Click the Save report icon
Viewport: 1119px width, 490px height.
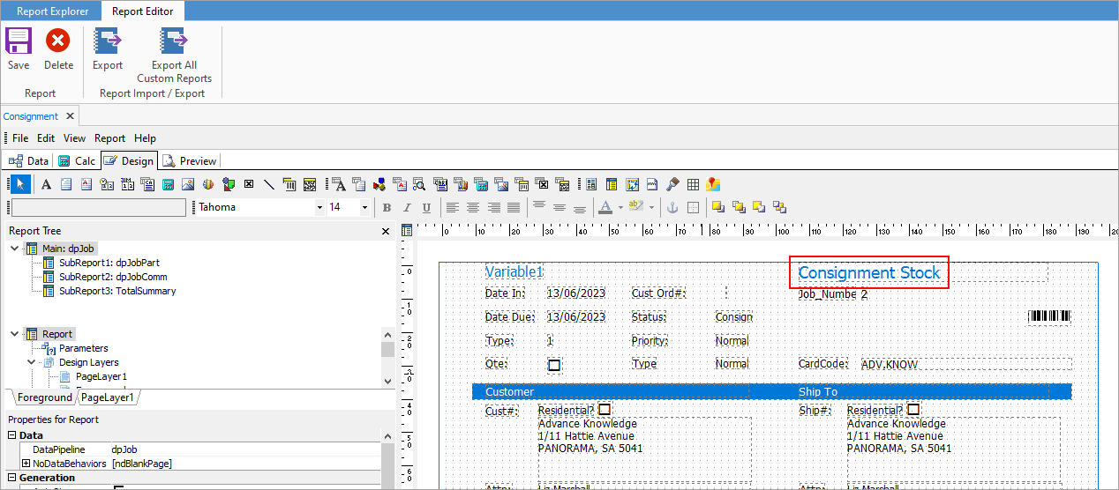point(19,41)
